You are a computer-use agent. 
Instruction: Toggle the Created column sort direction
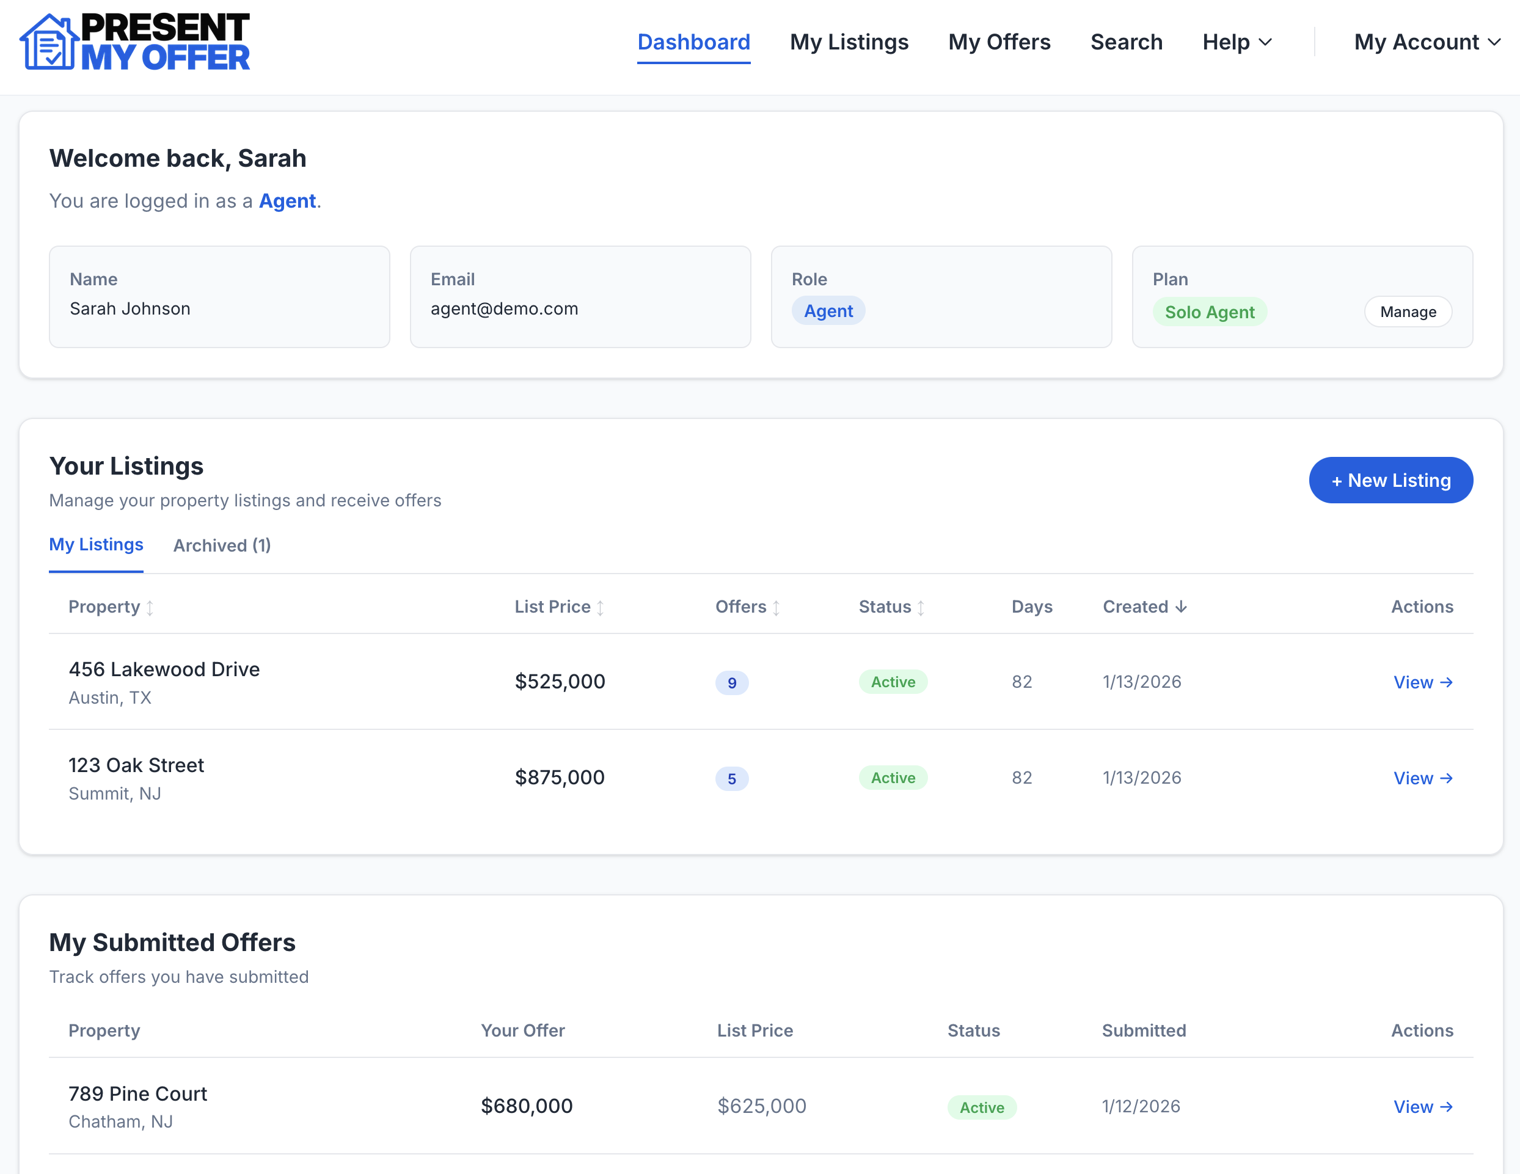point(1144,606)
